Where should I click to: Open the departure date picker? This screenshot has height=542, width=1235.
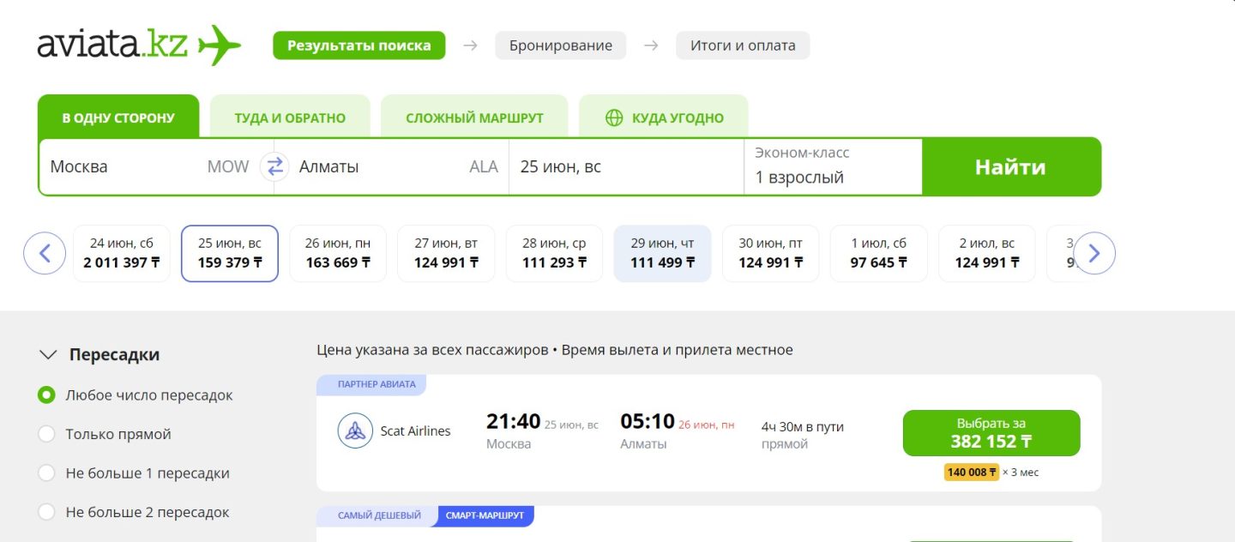pos(626,166)
